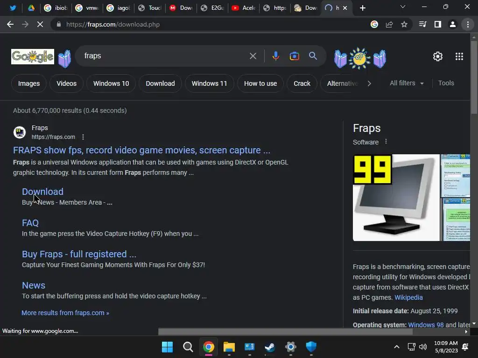Viewport: 478px width, 358px height.
Task: Open search Tools
Action: click(446, 83)
